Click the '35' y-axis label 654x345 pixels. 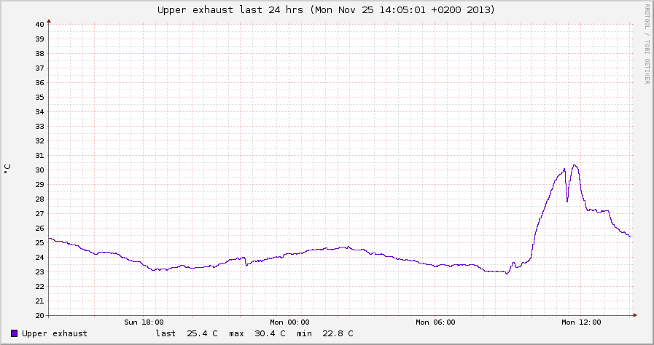39,97
